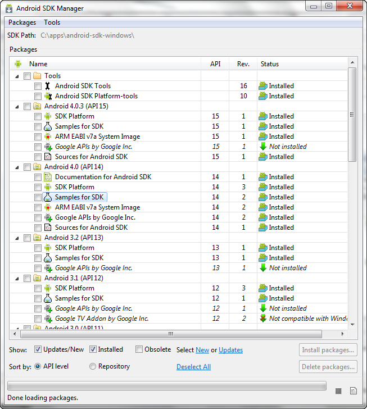The image size is (367, 409).
Task: Open the Tools menu
Action: coord(52,22)
